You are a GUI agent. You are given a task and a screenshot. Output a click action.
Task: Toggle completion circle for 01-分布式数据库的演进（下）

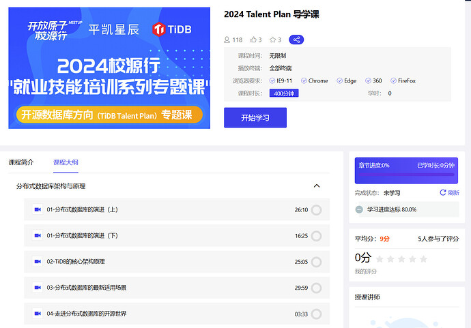(316, 236)
